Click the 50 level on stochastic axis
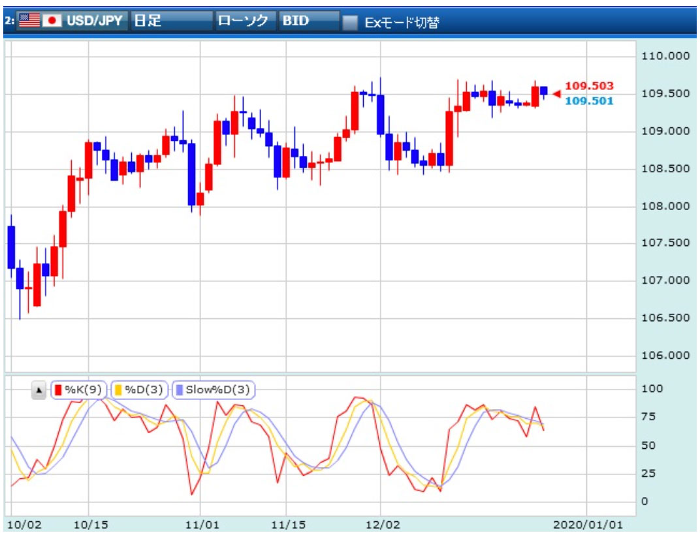 coord(648,446)
